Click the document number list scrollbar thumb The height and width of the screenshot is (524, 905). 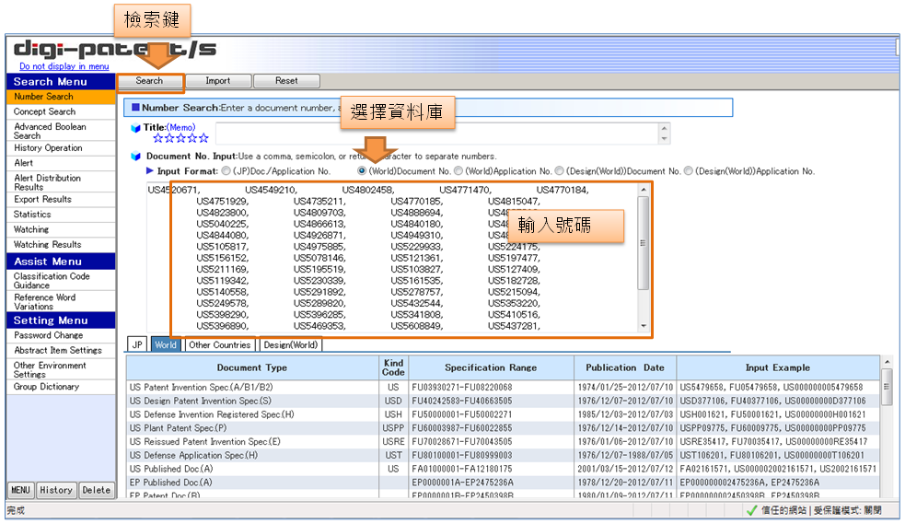click(x=644, y=243)
